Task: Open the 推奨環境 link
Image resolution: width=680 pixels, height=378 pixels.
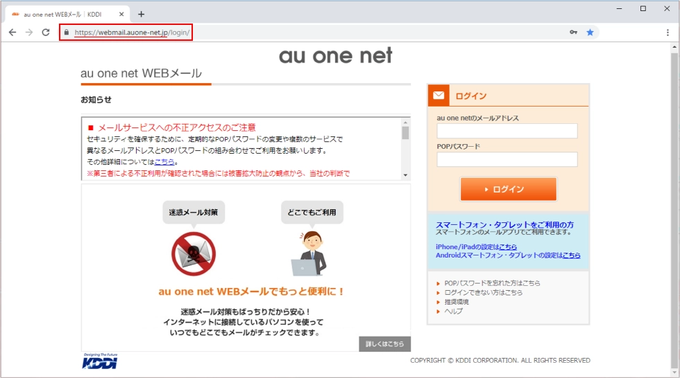Action: [457, 302]
